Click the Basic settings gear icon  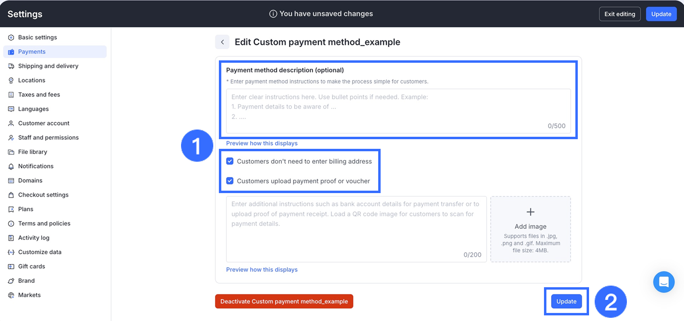pyautogui.click(x=11, y=37)
